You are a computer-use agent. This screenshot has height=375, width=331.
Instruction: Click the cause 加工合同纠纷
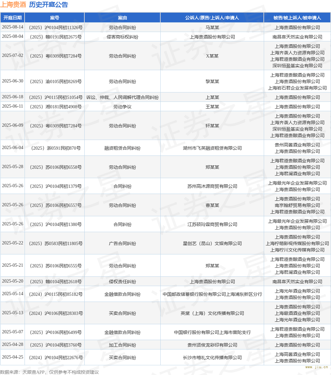pyautogui.click(x=123, y=345)
